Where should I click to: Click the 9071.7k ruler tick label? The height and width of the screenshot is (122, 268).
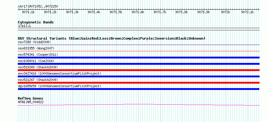pos(160,12)
